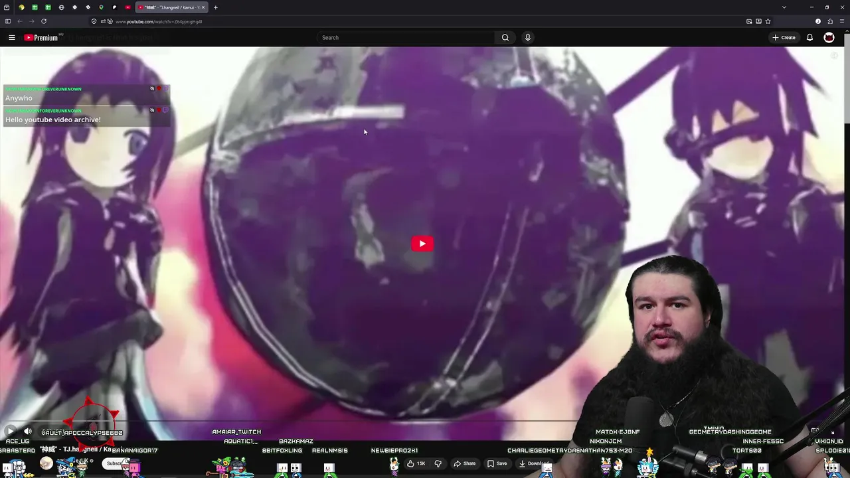Open the browser application menu

click(842, 21)
